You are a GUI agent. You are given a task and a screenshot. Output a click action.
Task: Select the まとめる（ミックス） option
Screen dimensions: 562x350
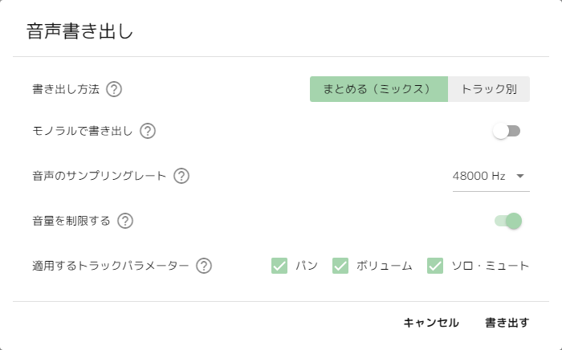pos(379,89)
